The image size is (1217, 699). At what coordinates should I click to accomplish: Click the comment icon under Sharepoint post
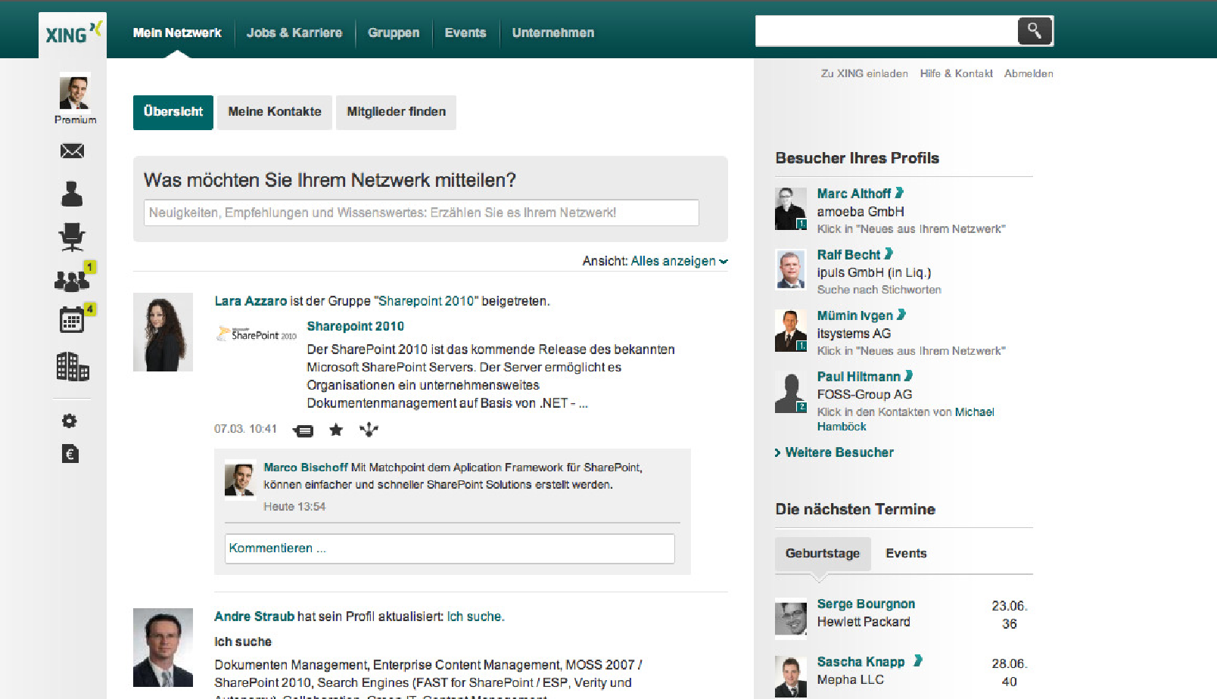pos(303,430)
